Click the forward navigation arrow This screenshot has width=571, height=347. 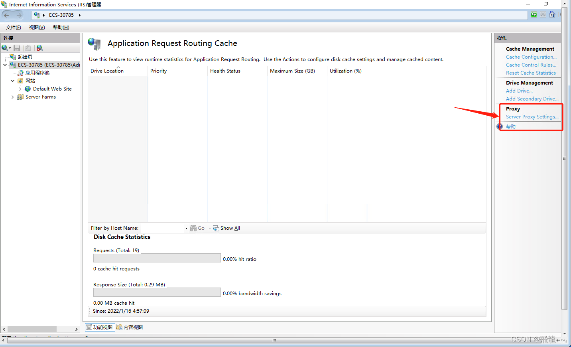[x=19, y=15]
